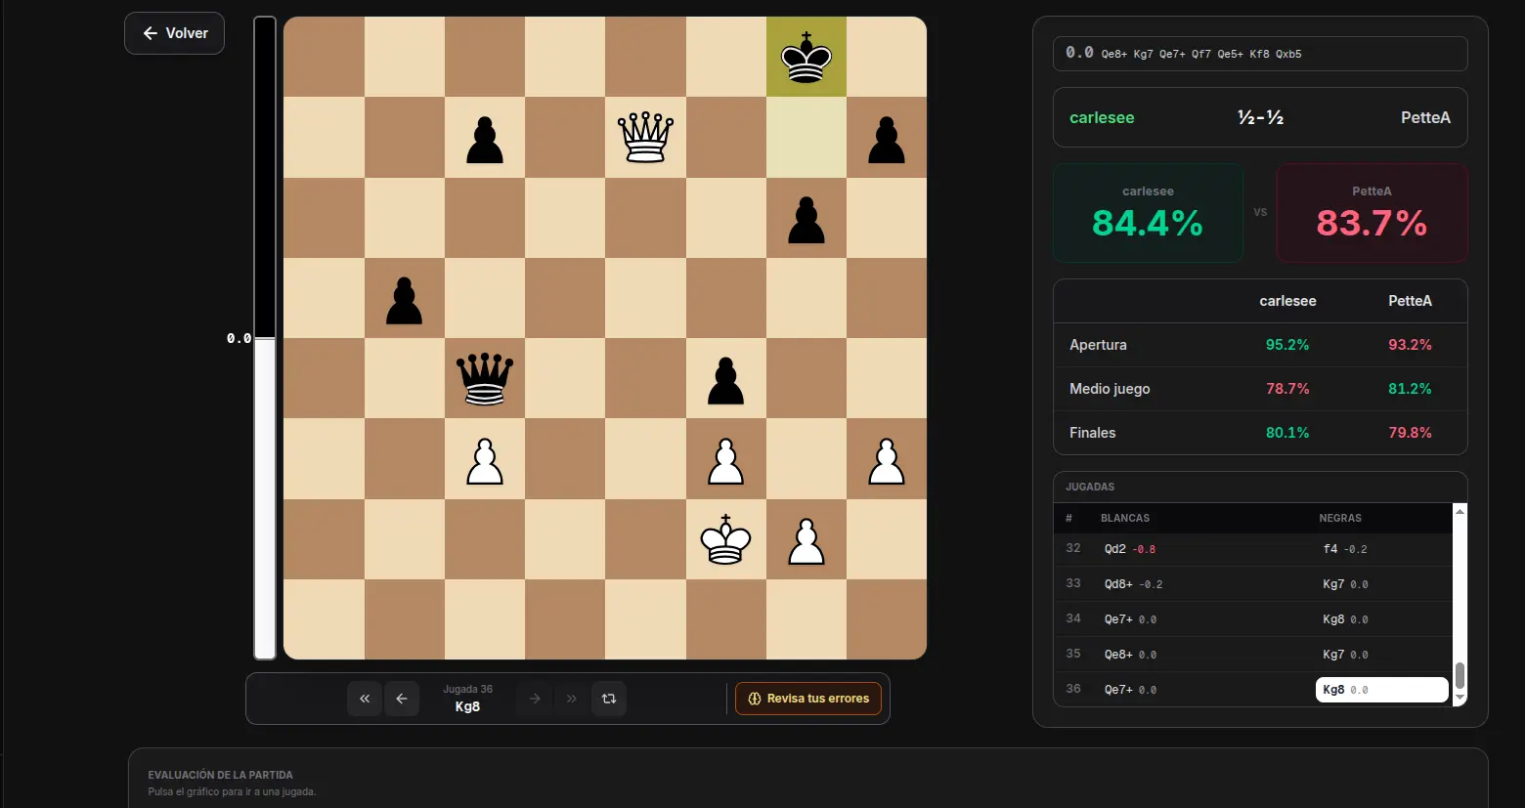Select highlighted move 36 Kg8

(x=1381, y=690)
